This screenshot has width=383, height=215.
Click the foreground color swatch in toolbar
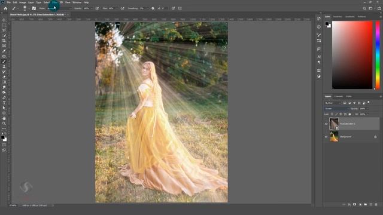coord(2,137)
